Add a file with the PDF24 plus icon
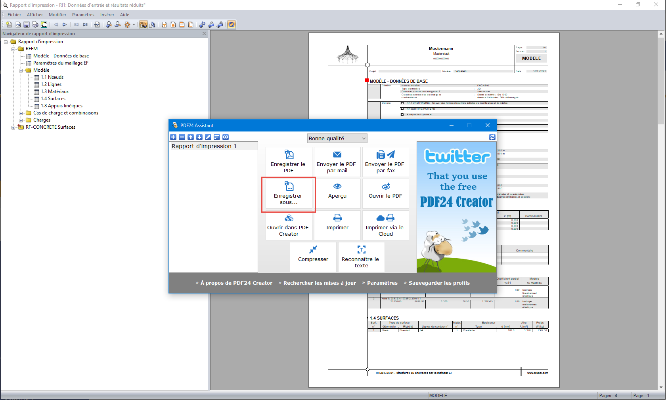 click(x=173, y=137)
